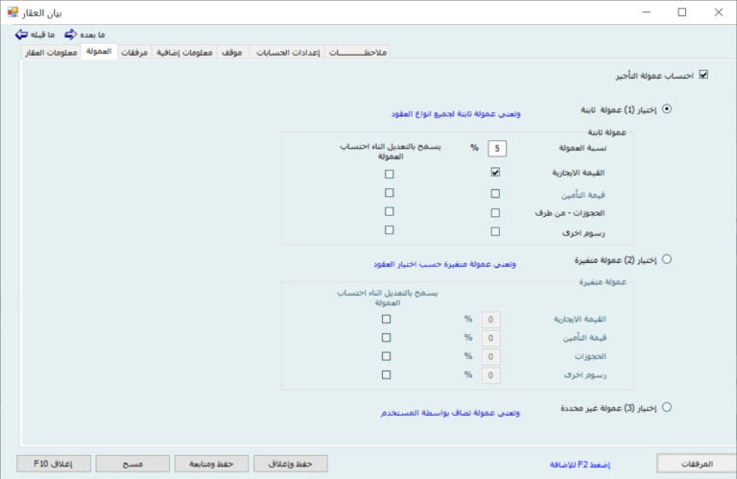Click the عمولة متغيرة group title

(603, 281)
